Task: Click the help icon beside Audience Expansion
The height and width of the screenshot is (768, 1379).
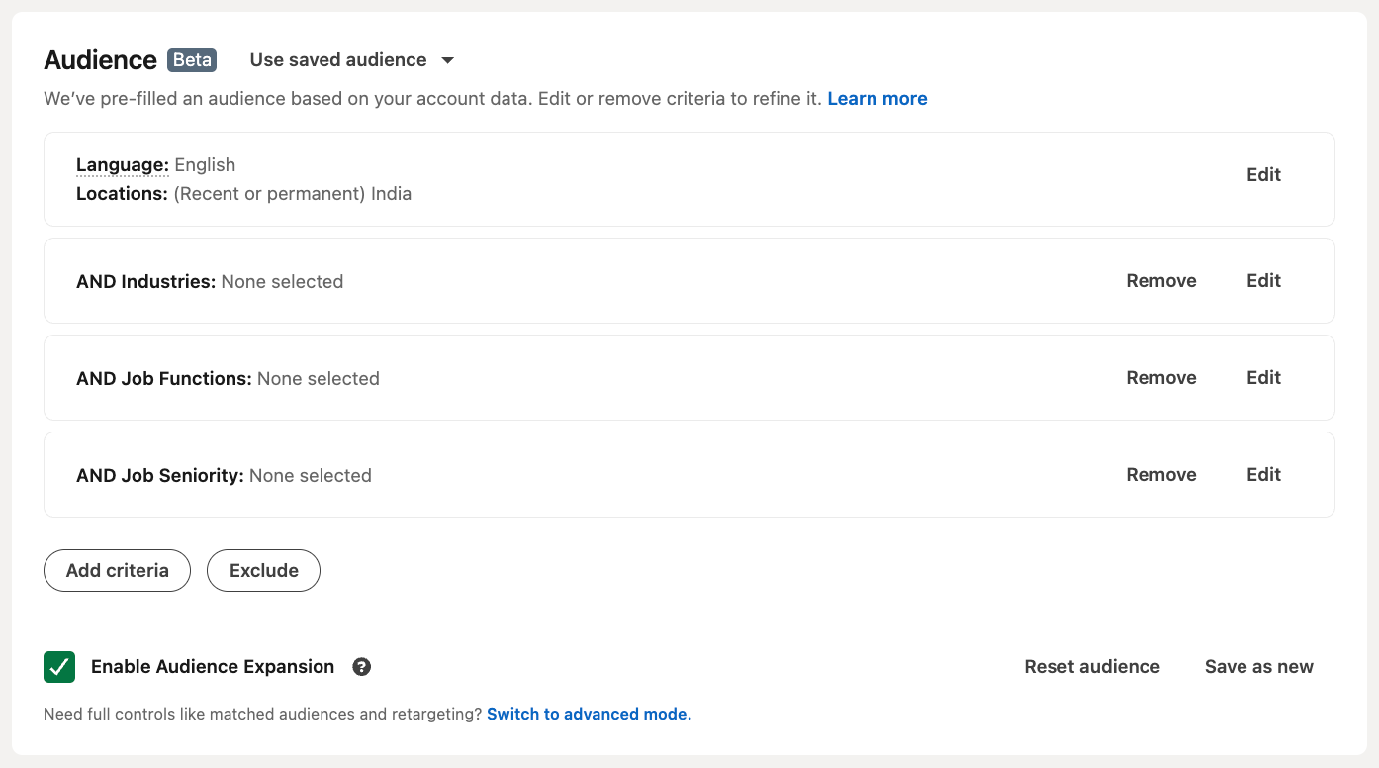Action: coord(362,667)
